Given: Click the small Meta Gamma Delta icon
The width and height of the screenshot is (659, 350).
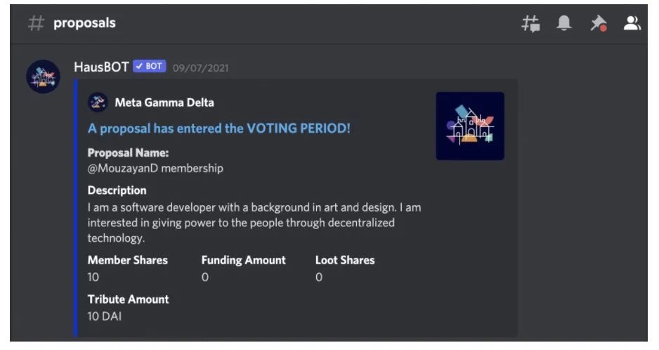Looking at the screenshot, I should tap(98, 103).
